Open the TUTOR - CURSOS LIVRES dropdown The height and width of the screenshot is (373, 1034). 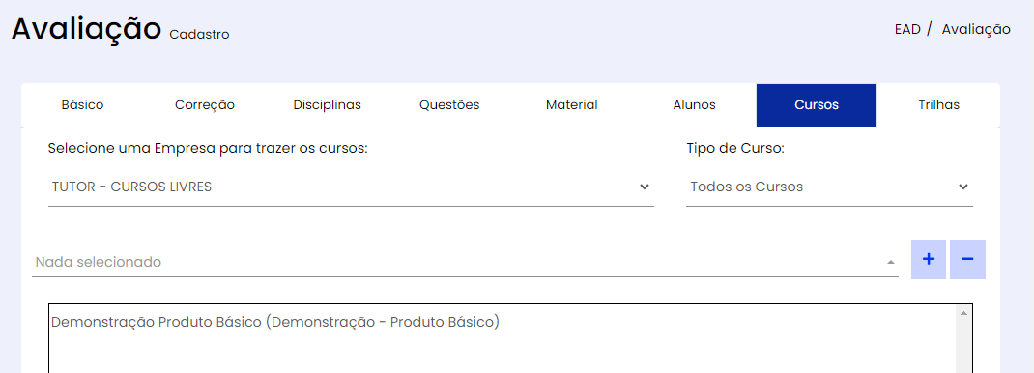(x=351, y=187)
